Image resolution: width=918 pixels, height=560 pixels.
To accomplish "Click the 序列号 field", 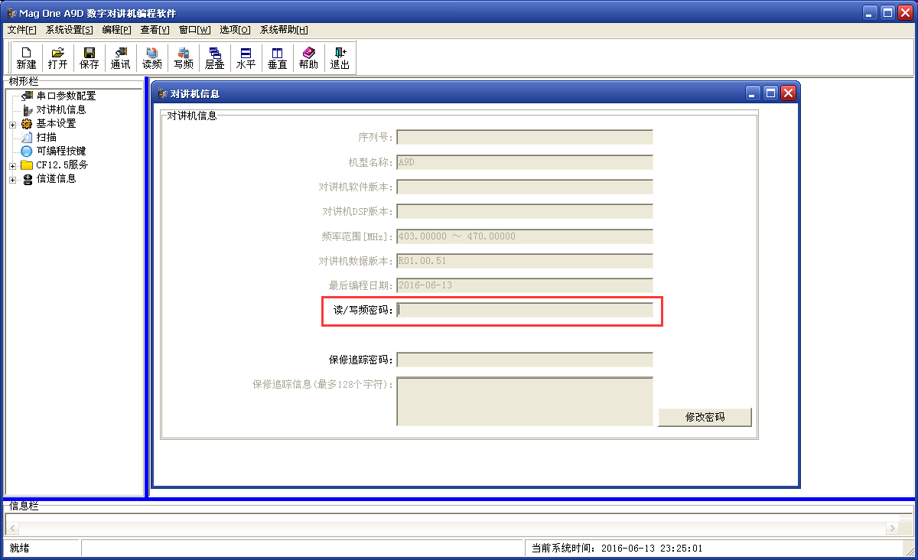I will tap(525, 137).
